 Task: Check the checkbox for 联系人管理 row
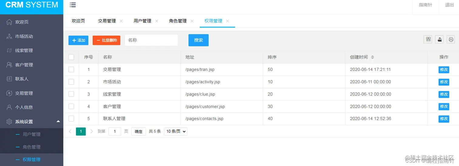pyautogui.click(x=71, y=118)
